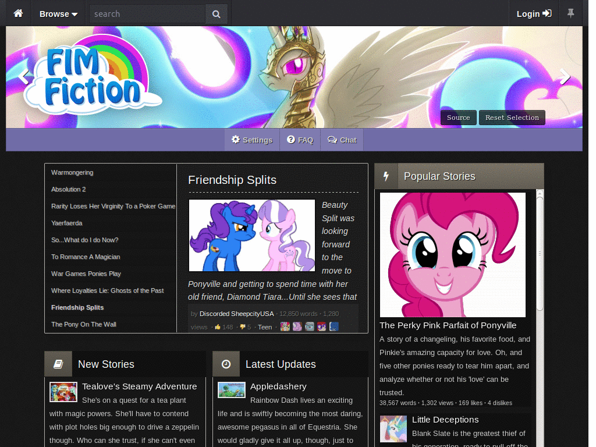The height and width of the screenshot is (447, 596).
Task: Click Popular Stories scrollbar up arrow
Action: tap(540, 193)
